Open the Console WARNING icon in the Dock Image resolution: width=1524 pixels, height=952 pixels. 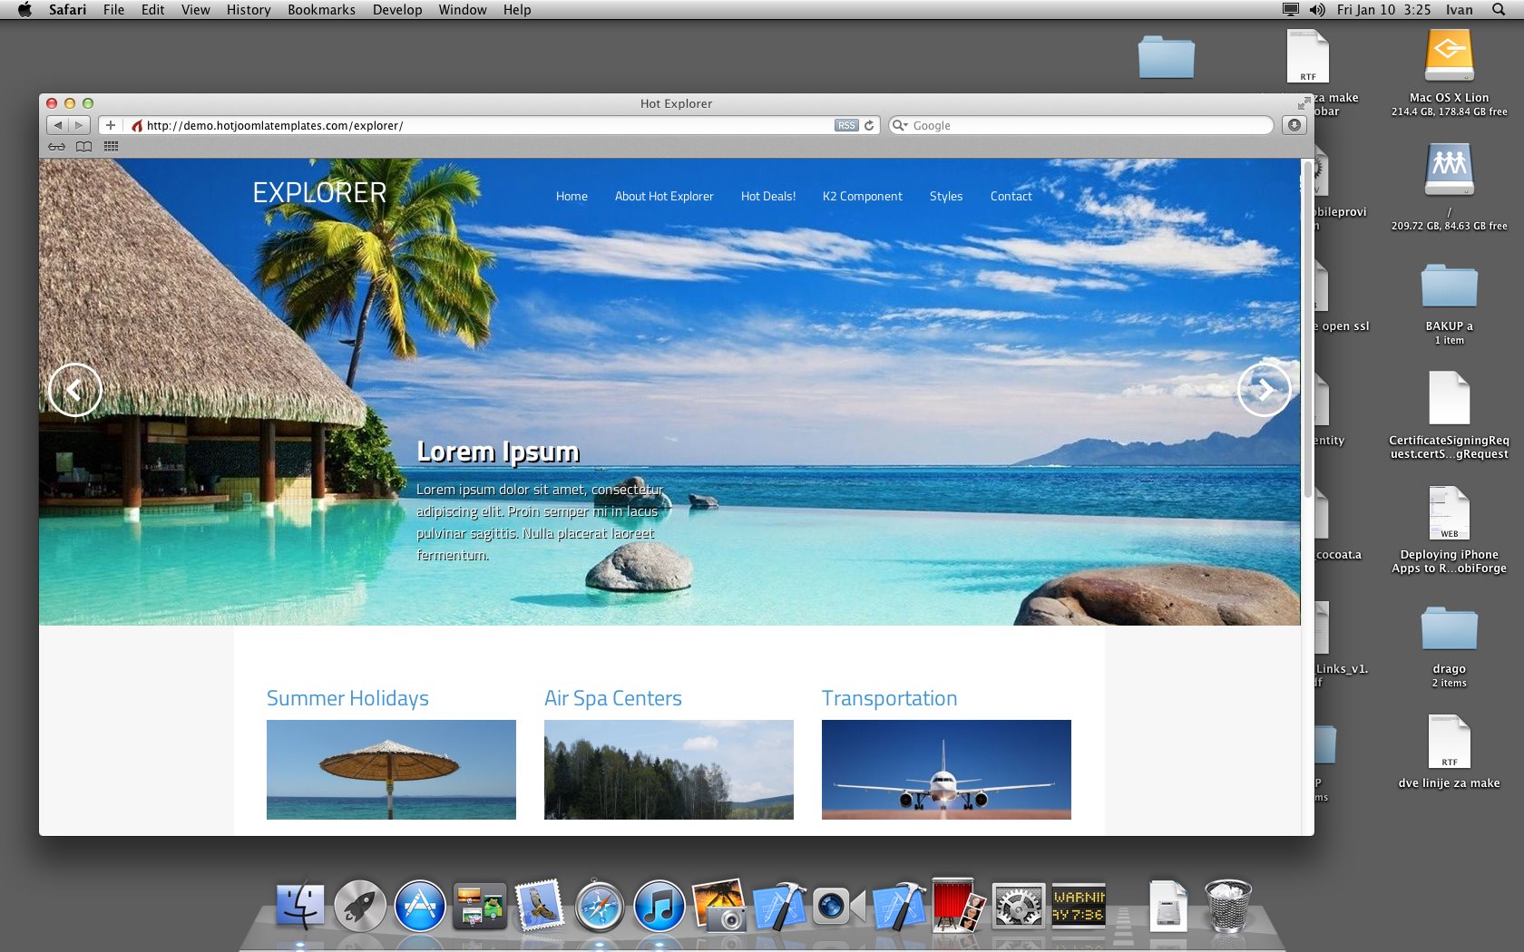point(1079,905)
